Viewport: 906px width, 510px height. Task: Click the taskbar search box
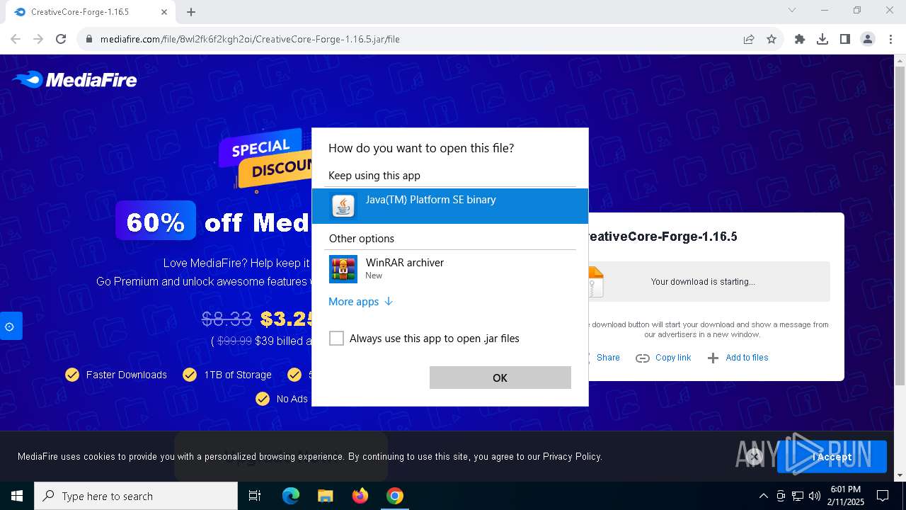click(x=136, y=496)
